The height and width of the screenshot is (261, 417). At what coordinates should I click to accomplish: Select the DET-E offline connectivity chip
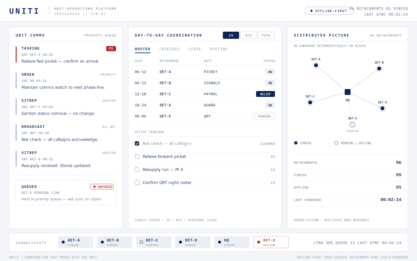(x=271, y=242)
